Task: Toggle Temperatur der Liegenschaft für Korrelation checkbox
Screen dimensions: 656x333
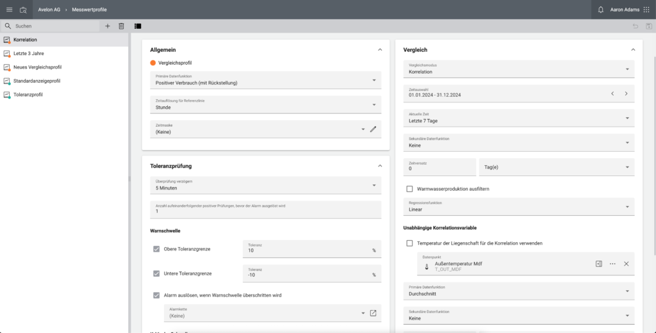Action: tap(409, 243)
